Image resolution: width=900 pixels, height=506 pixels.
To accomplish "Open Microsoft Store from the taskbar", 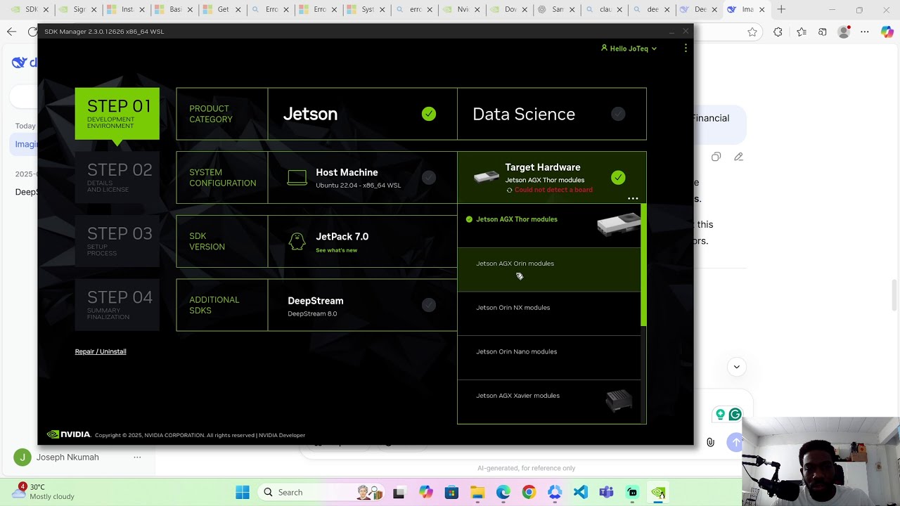I will click(x=451, y=493).
